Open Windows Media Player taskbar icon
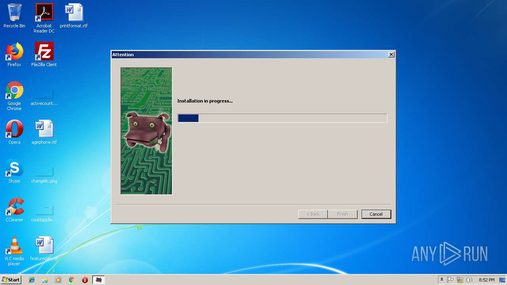 click(58, 280)
